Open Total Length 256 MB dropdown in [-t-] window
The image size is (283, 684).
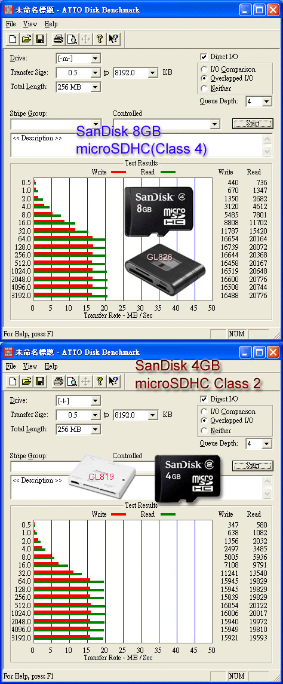click(96, 430)
